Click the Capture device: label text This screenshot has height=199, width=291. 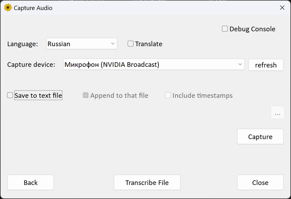click(31, 65)
